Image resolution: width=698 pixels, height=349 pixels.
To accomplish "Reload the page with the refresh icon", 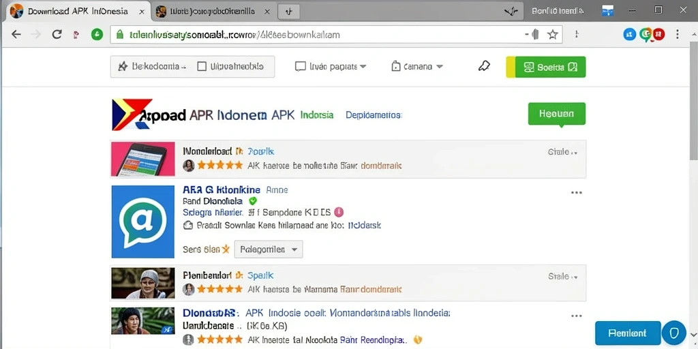I will click(x=57, y=34).
